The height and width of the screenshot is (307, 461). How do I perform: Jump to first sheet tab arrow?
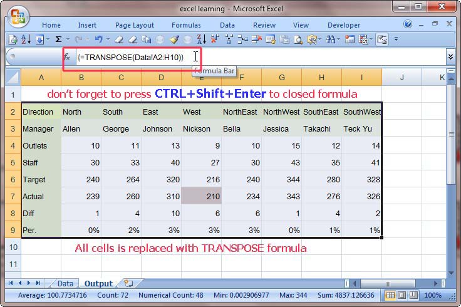pyautogui.click(x=11, y=283)
